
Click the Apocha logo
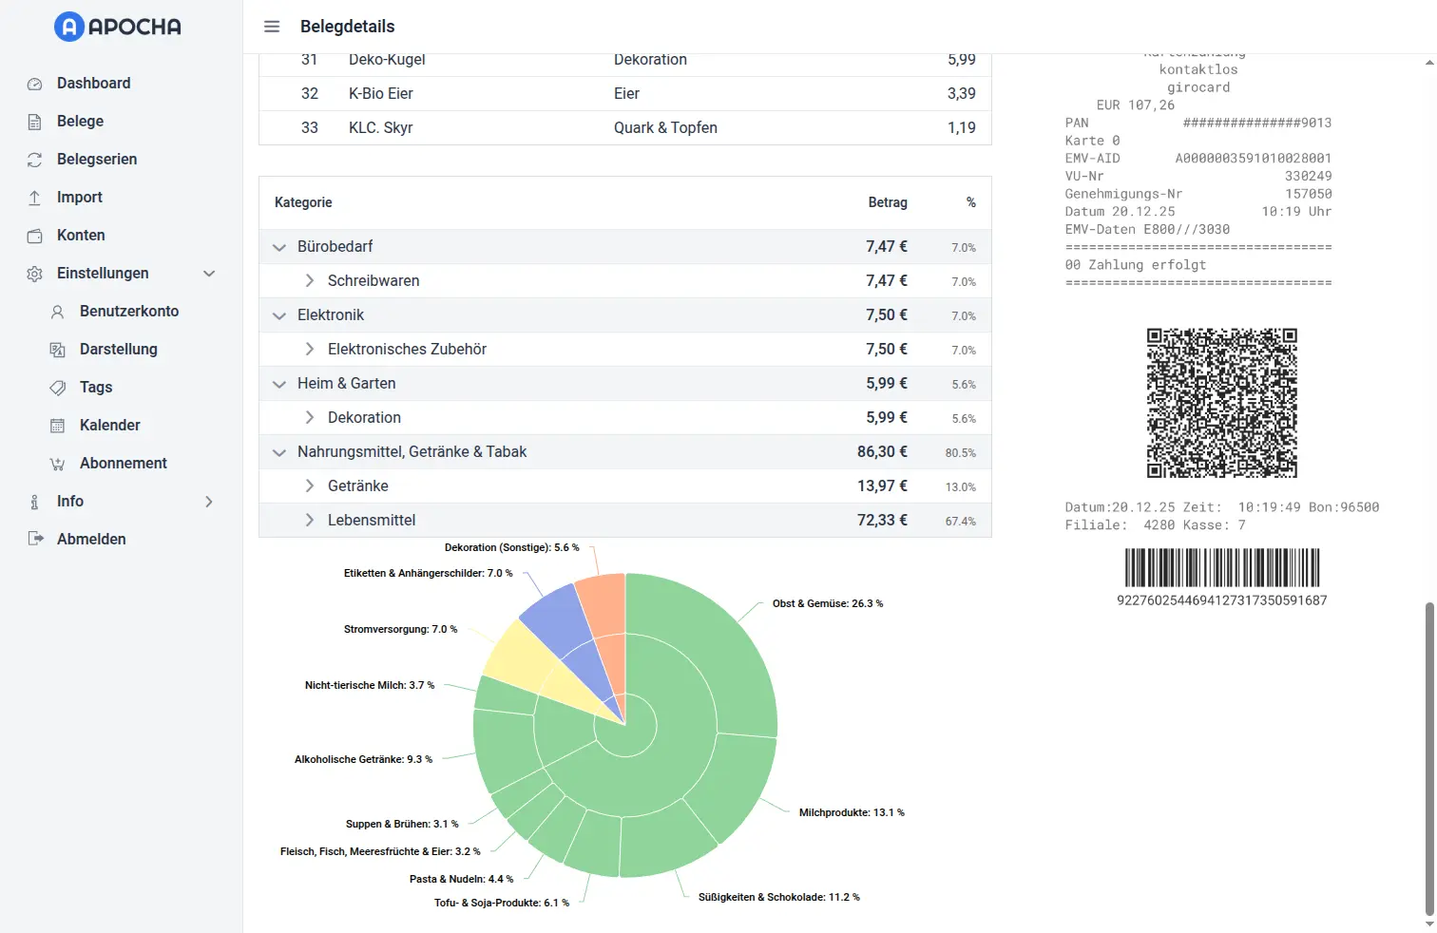click(118, 27)
